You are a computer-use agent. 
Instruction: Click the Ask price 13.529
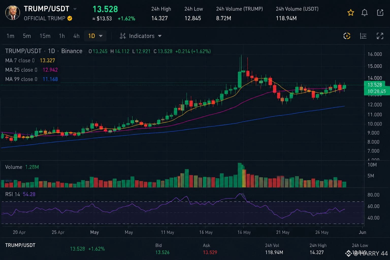210,252
